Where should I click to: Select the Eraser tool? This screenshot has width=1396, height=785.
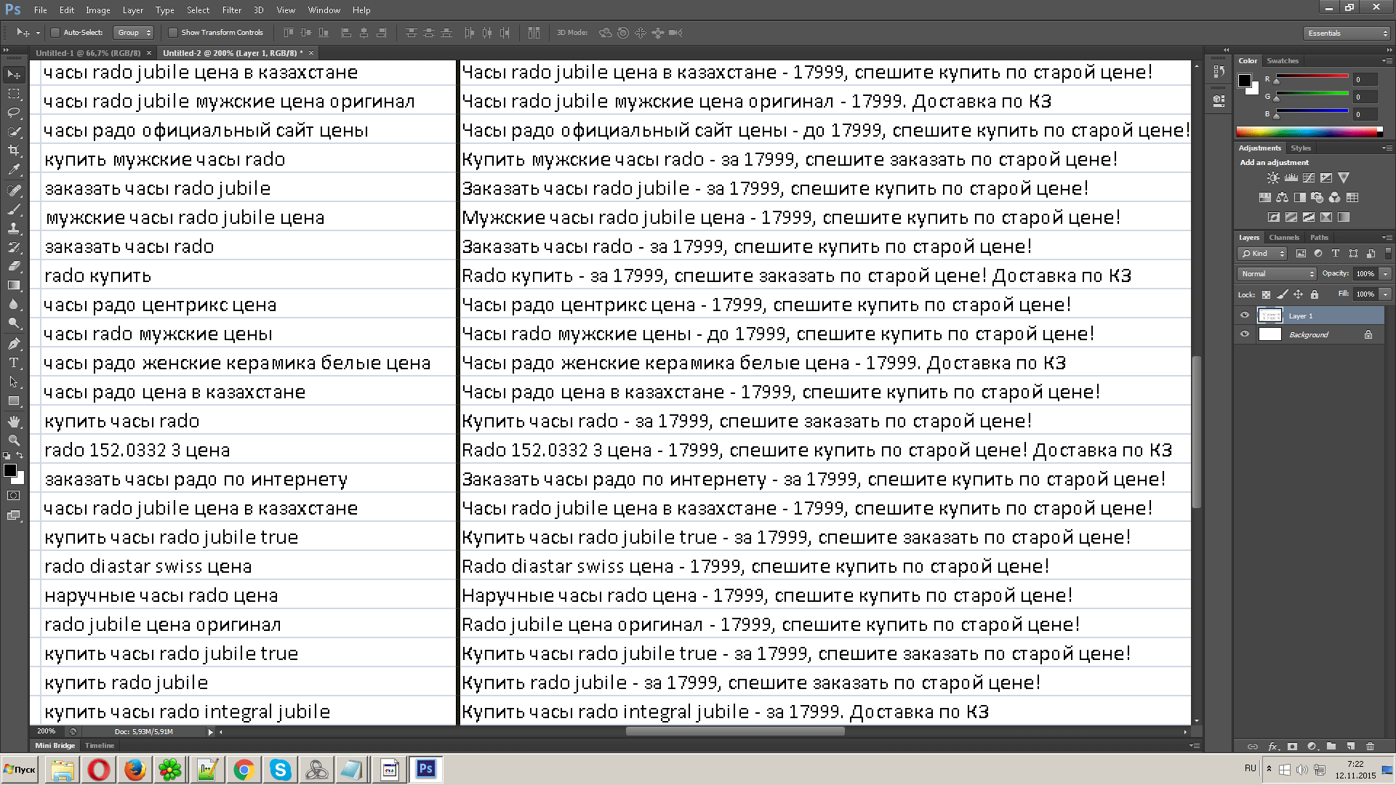click(x=14, y=266)
